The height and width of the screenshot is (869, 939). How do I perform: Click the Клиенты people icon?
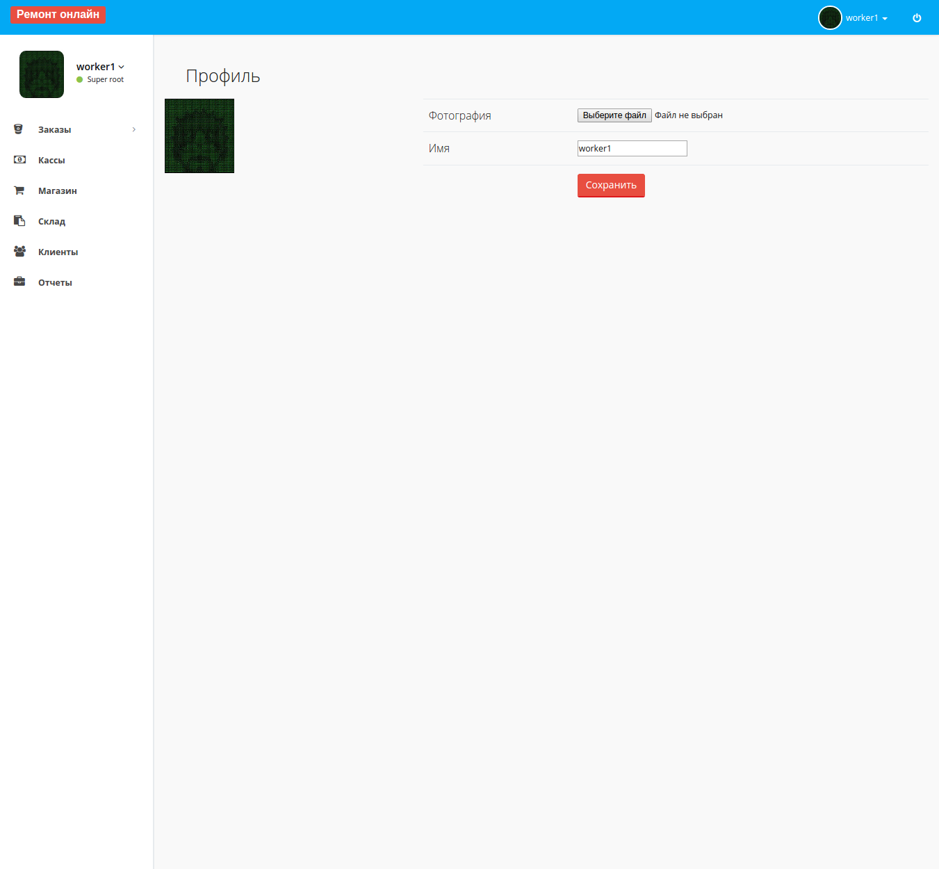pos(19,252)
